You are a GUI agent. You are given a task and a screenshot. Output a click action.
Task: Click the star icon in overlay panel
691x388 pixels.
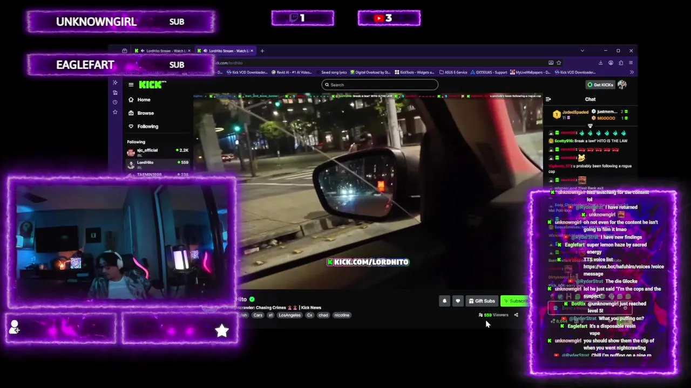tap(222, 330)
